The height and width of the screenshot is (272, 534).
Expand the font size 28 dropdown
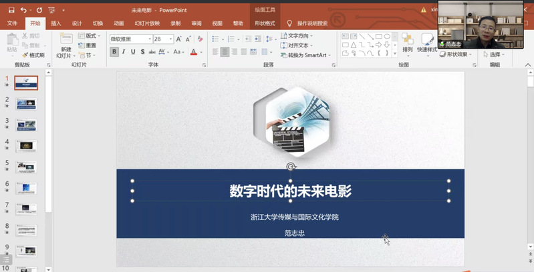point(170,39)
